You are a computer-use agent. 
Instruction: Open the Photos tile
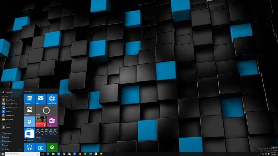point(29,110)
